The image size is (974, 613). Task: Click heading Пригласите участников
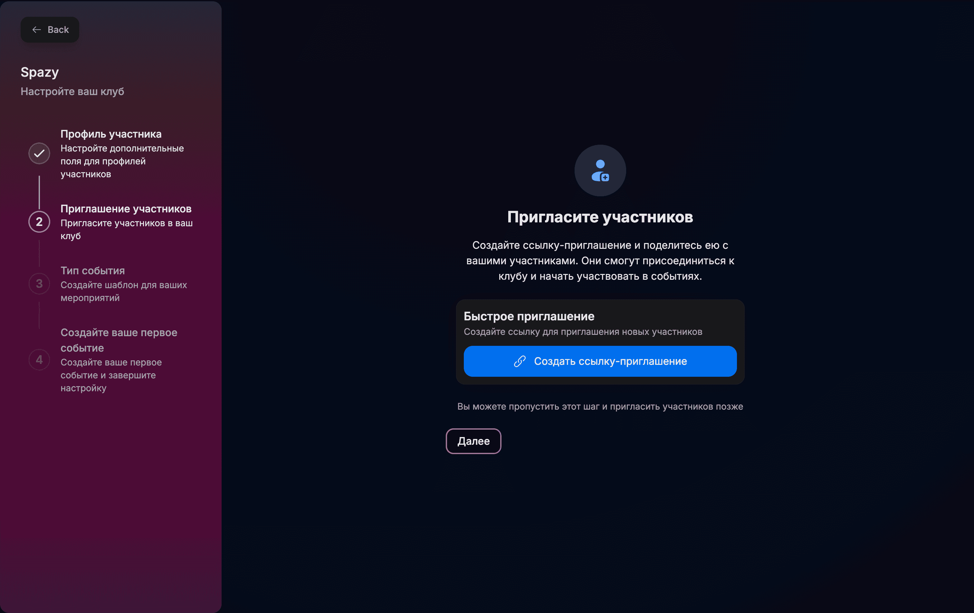click(600, 217)
